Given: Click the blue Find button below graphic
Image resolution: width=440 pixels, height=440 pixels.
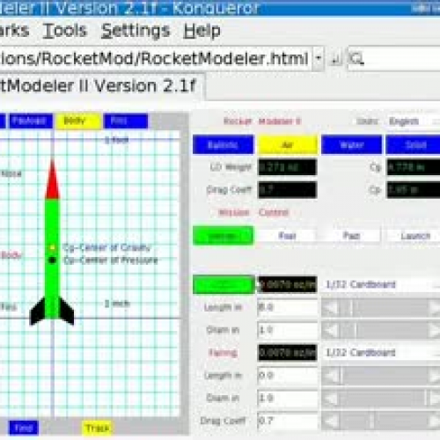Looking at the screenshot, I should point(24,428).
